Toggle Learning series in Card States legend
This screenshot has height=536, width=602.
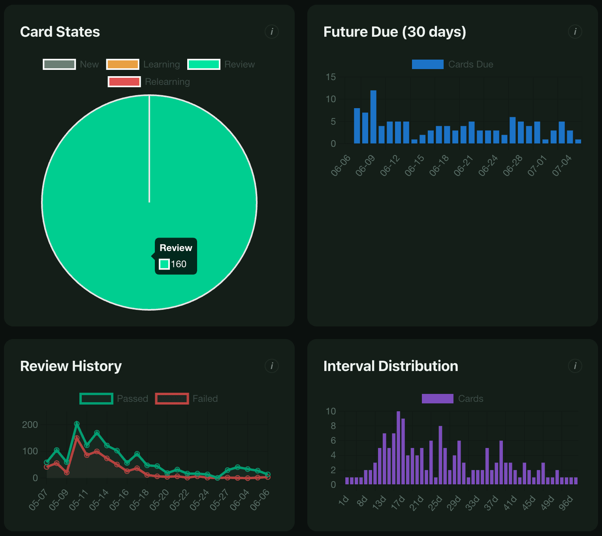coord(143,64)
